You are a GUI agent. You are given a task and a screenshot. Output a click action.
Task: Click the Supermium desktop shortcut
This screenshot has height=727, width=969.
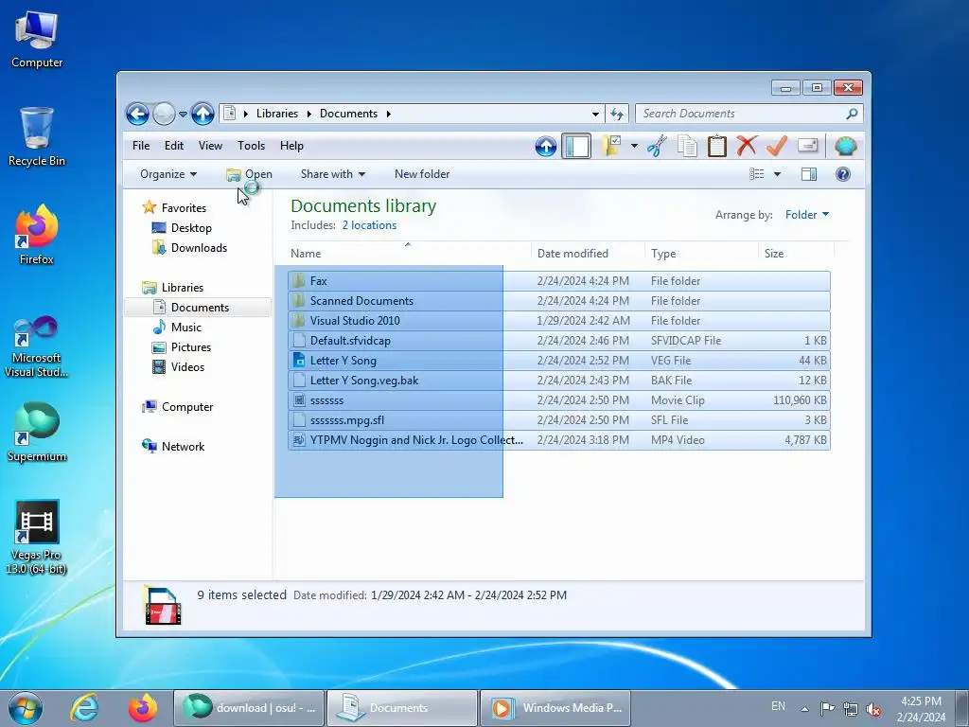click(x=37, y=432)
